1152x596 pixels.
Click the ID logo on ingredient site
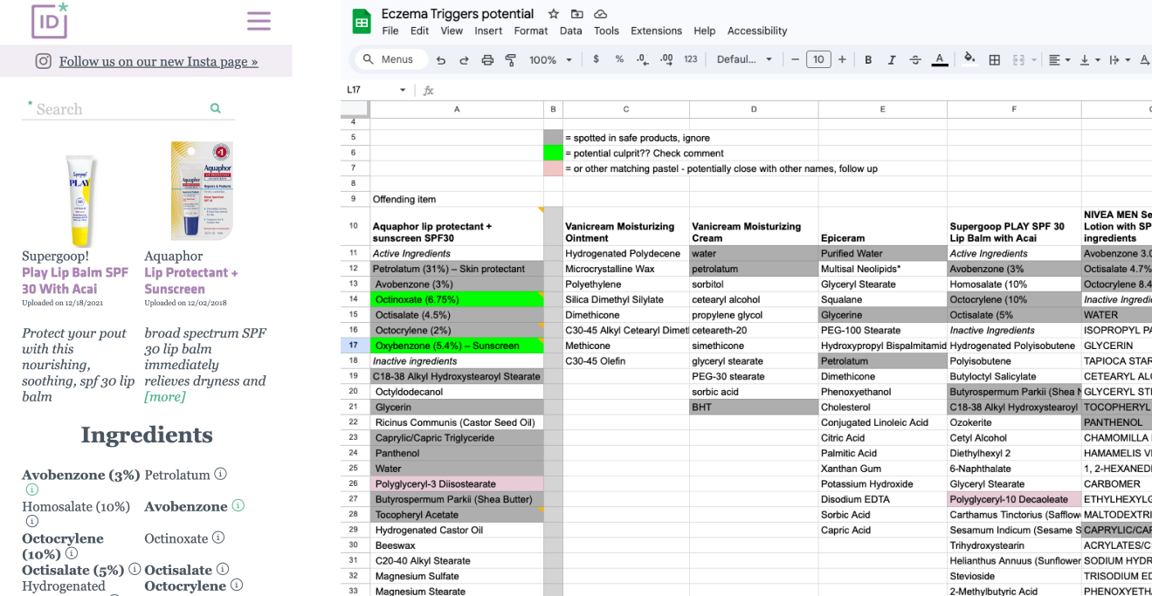pyautogui.click(x=50, y=21)
